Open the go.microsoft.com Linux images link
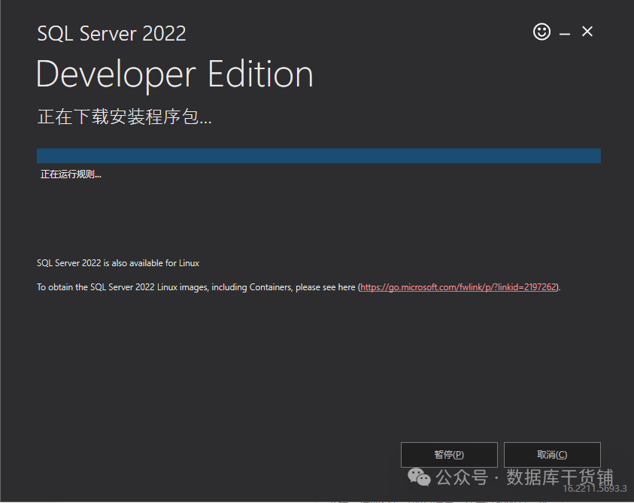 pyautogui.click(x=459, y=287)
